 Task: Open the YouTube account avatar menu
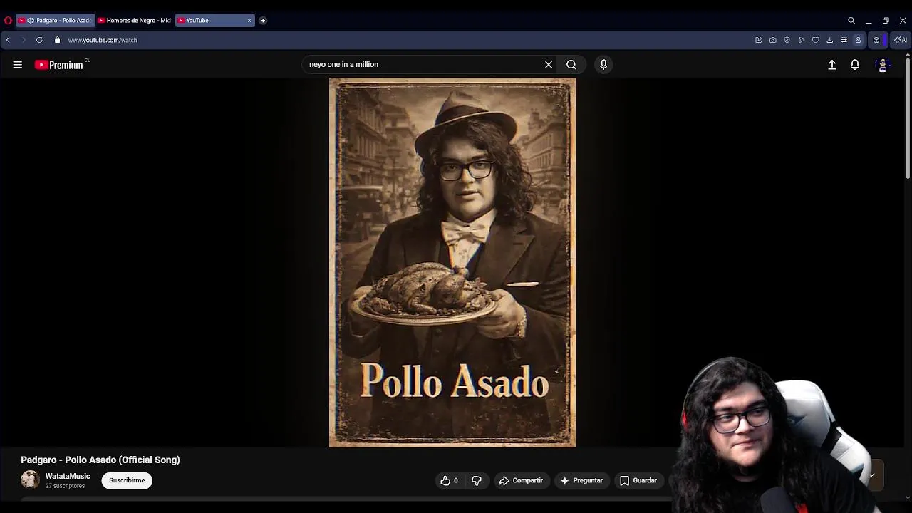[x=883, y=65]
